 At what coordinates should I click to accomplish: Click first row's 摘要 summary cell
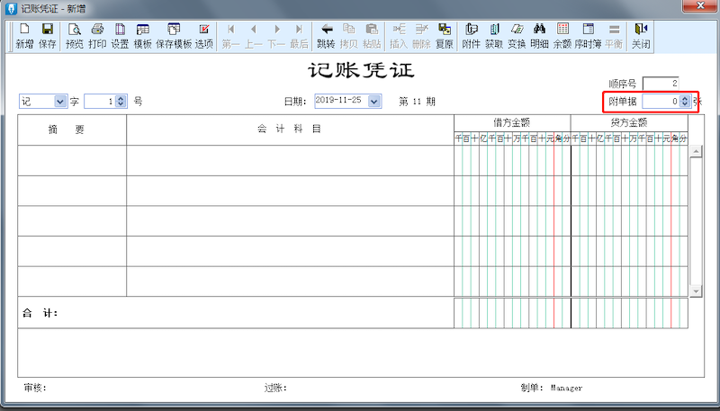pos(72,161)
